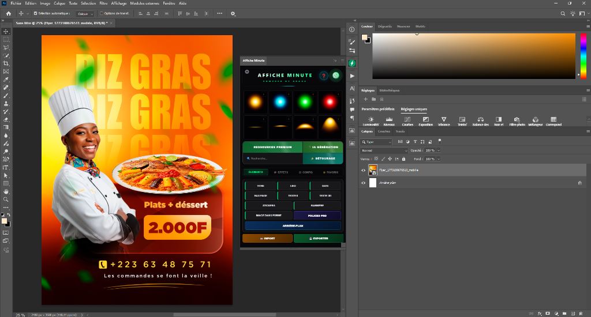Switch to the Dégradés tab
Viewport: 591px width, 317px height.
(x=385, y=27)
